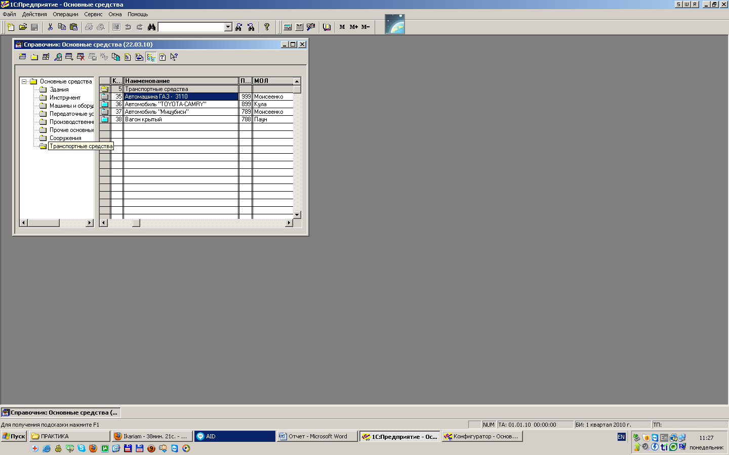Open the Calculator icon

click(x=288, y=27)
